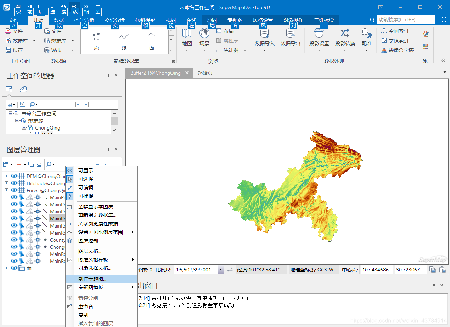Image resolution: width=450 pixels, height=327 pixels.
Task: Create a new region (面) dataset
Action: [x=151, y=41]
